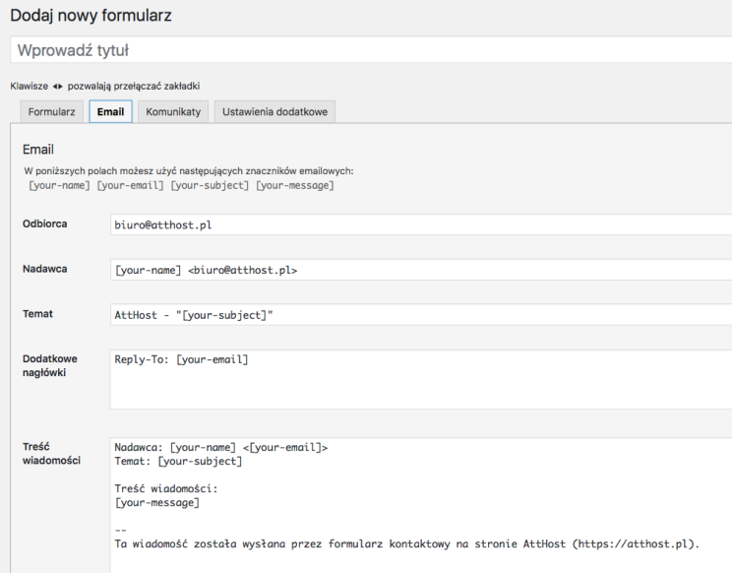Click the [your-name] mail tag
The image size is (732, 573).
pyautogui.click(x=59, y=185)
